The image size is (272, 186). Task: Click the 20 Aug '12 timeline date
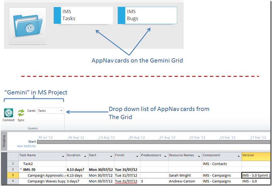137,137
